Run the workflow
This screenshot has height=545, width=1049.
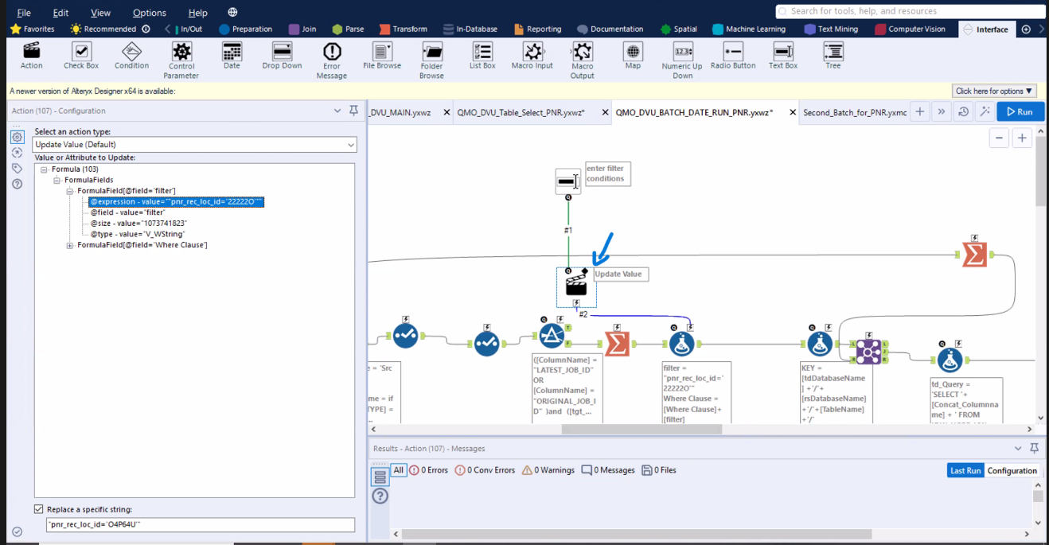pos(1020,111)
